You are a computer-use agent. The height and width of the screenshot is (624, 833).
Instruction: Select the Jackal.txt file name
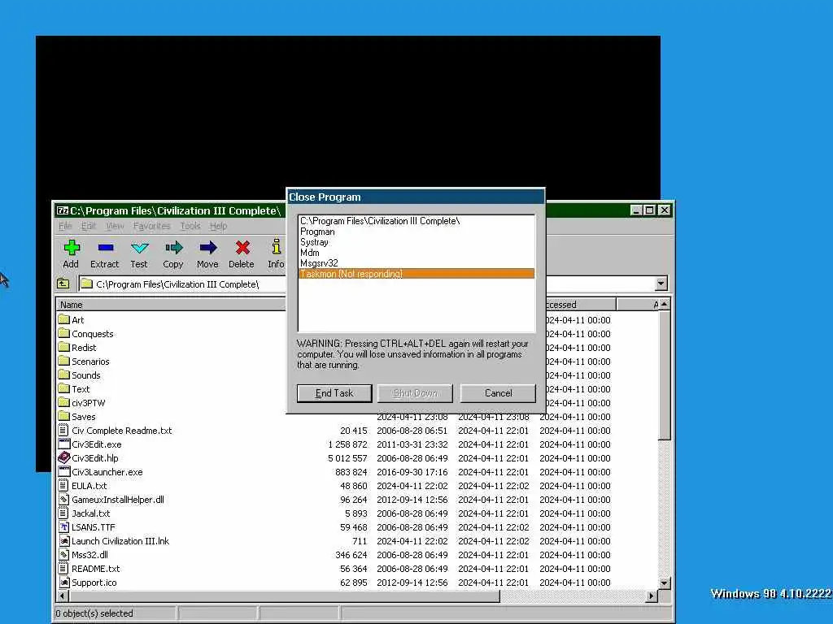click(91, 513)
